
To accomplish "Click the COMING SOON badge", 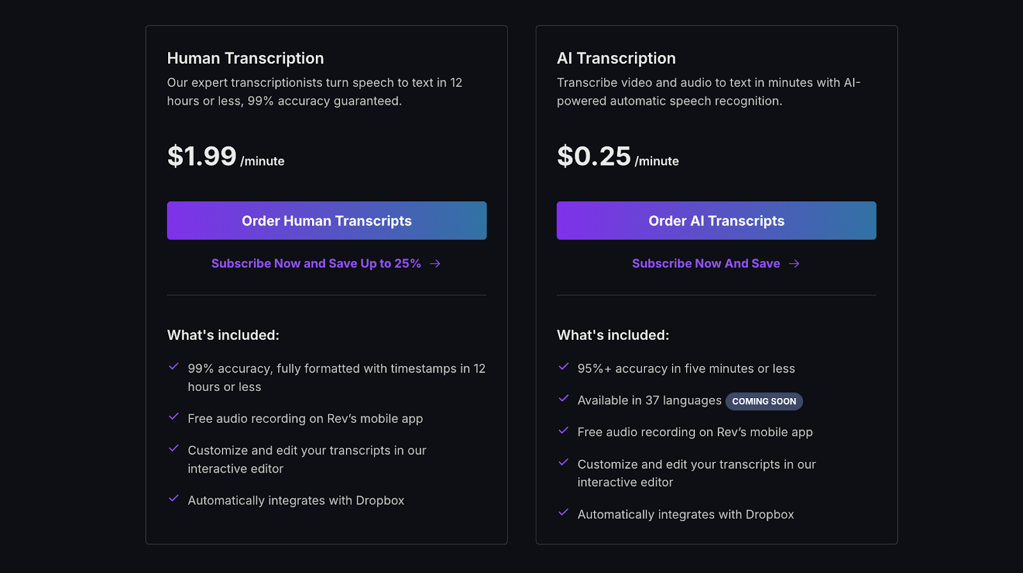I will click(x=764, y=401).
